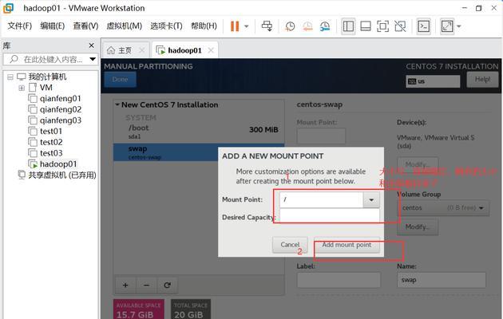
Task: Toggle the thumbnail bar view
Action: [x=366, y=26]
